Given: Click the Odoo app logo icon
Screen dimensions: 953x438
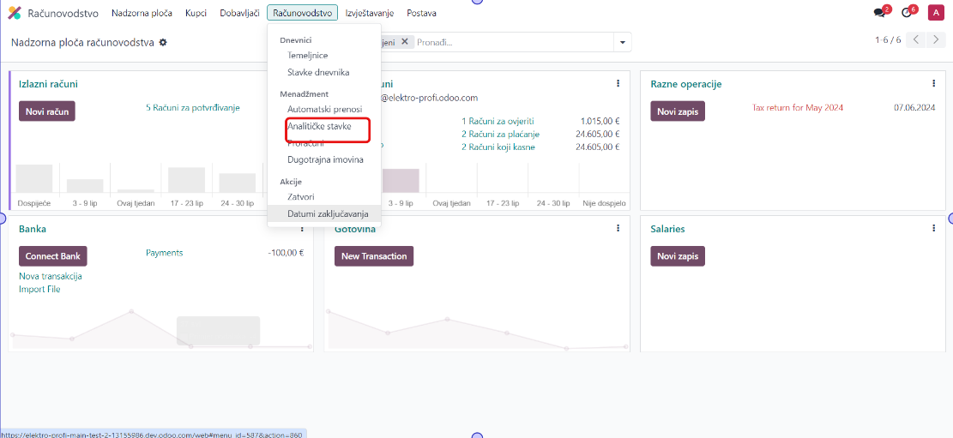Looking at the screenshot, I should pyautogui.click(x=14, y=13).
